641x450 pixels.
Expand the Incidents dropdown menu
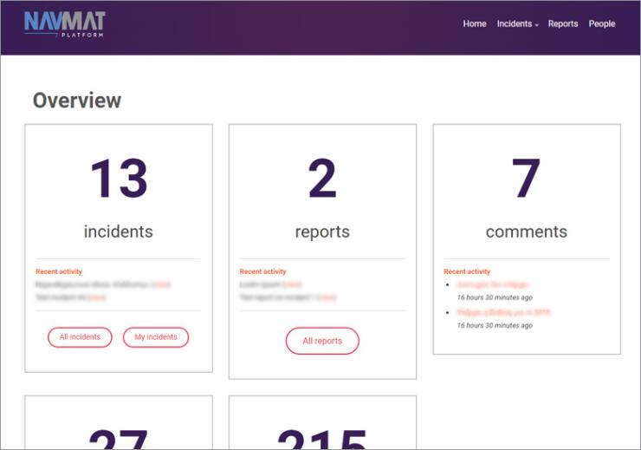(517, 23)
